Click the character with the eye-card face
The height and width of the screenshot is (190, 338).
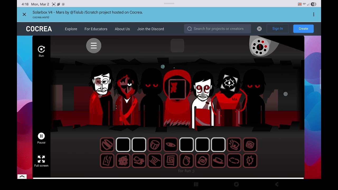[229, 97]
